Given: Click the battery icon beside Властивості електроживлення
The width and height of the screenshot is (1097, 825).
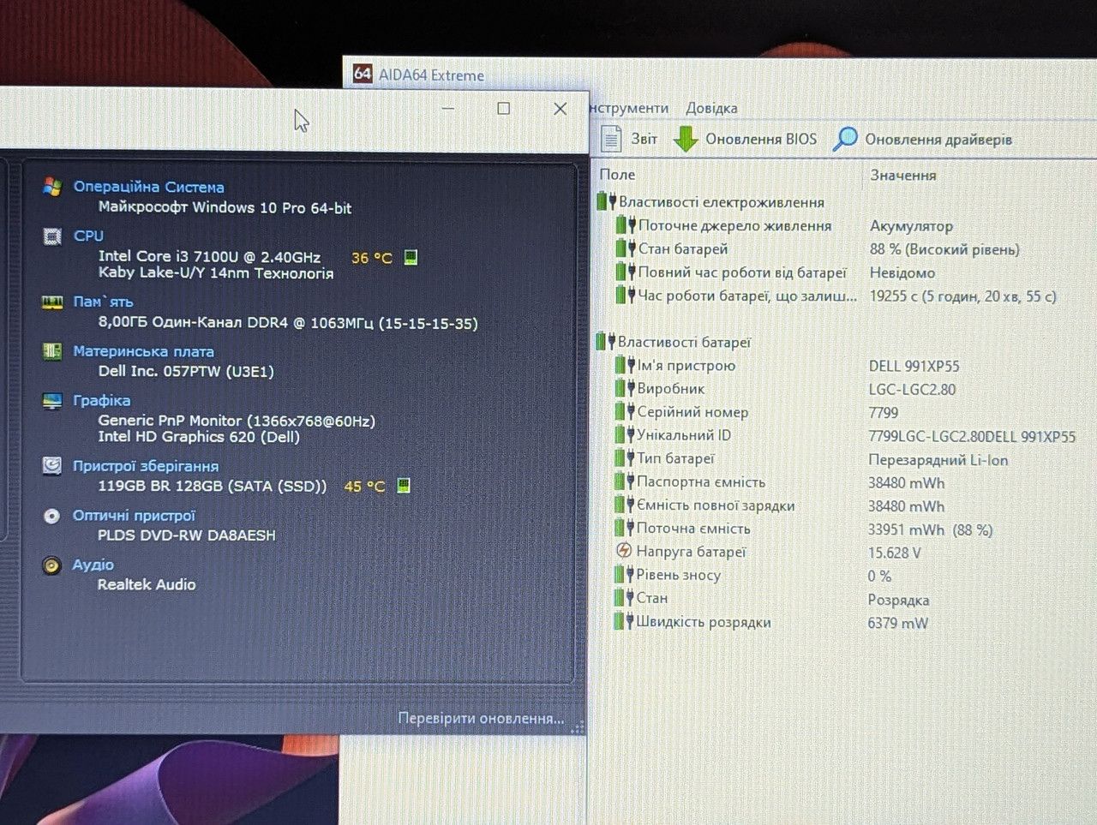Looking at the screenshot, I should coord(607,201).
